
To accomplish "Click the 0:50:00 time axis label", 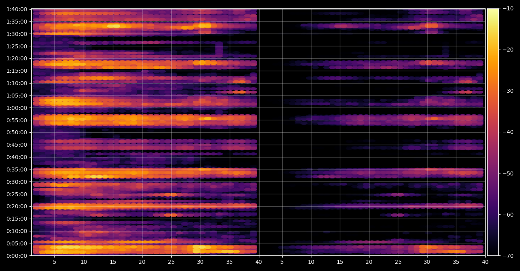I will tap(17, 132).
